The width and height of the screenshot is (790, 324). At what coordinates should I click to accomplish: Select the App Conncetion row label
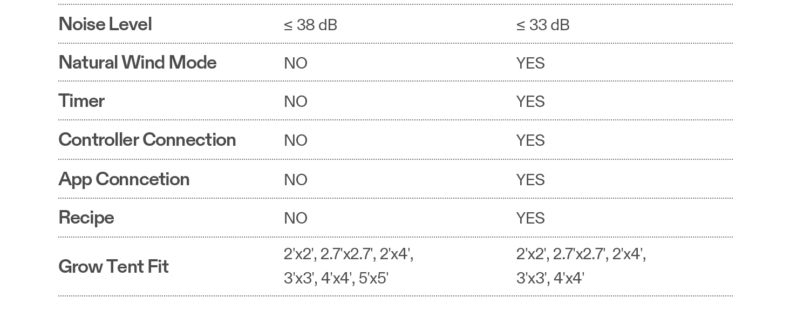pos(124,179)
